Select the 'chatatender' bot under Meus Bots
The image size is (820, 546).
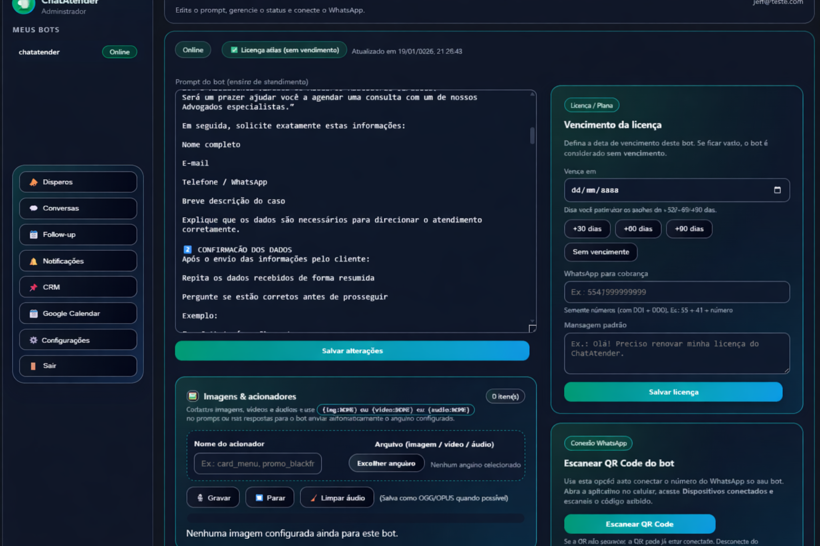click(39, 52)
